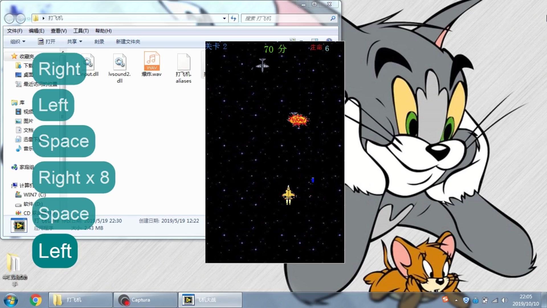Open the address bar history dropdown
The width and height of the screenshot is (547, 308).
[x=224, y=18]
